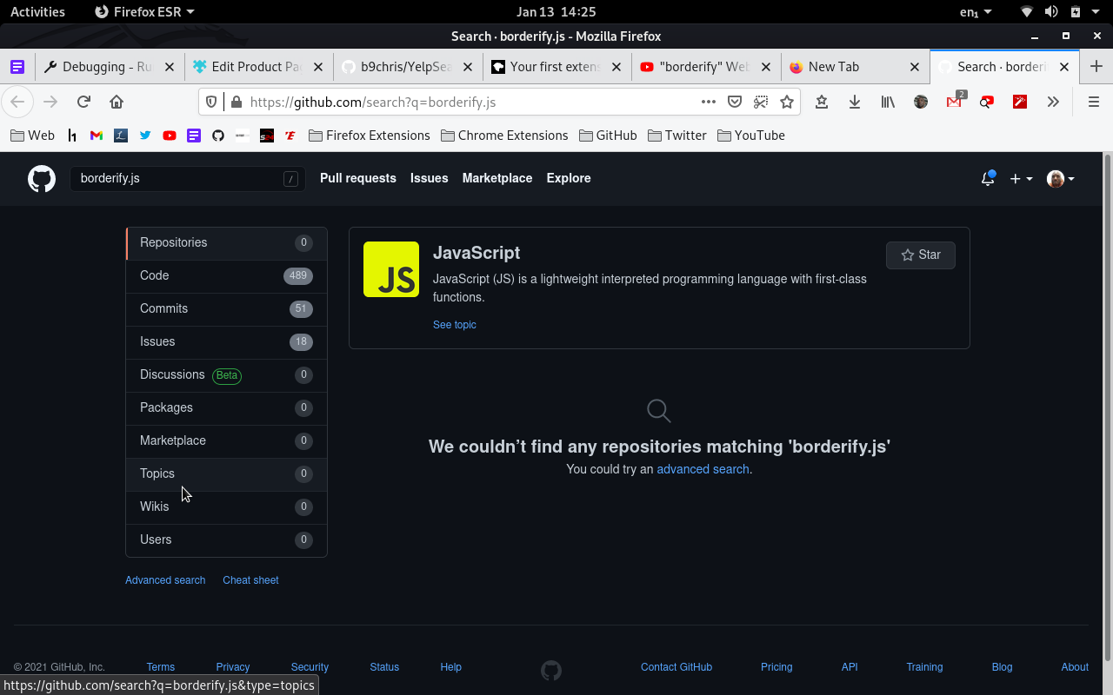1113x695 pixels.
Task: Switch to the "borderify" YouTube tab
Action: pos(706,67)
